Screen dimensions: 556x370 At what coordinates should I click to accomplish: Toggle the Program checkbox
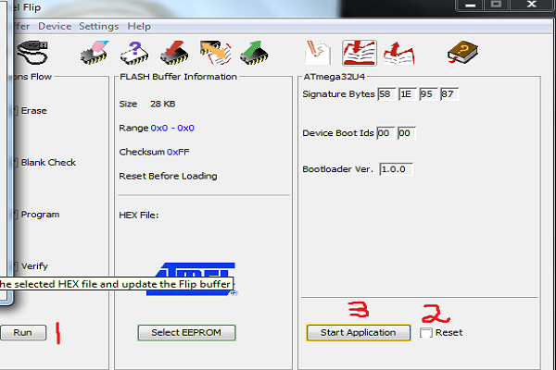[15, 215]
